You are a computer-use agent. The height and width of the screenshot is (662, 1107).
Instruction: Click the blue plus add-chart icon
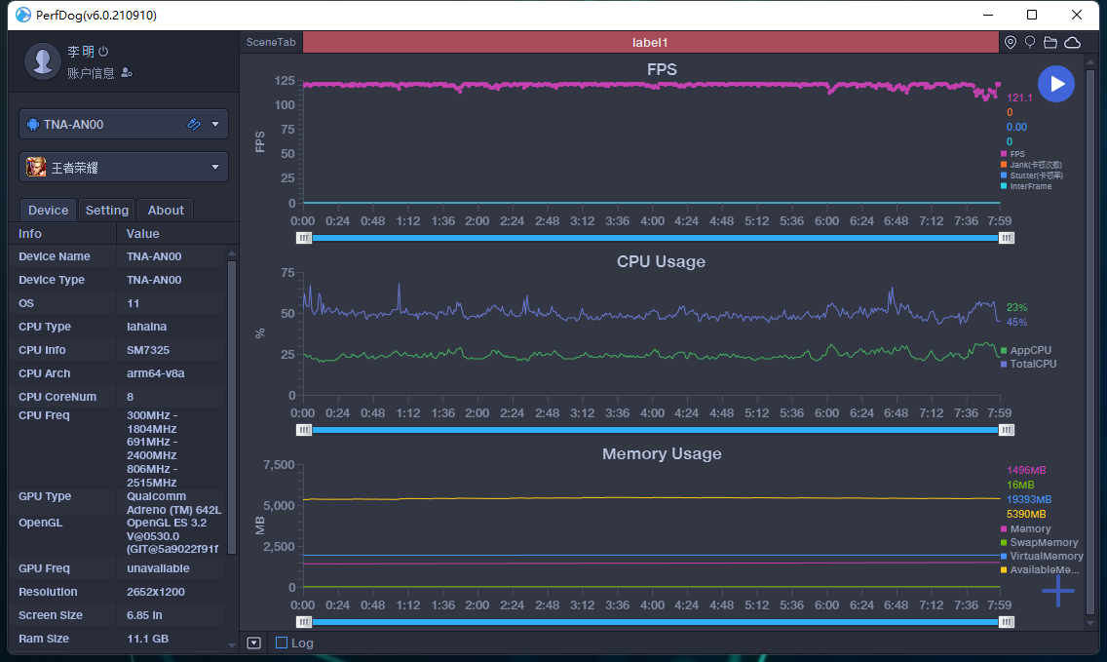(1057, 591)
